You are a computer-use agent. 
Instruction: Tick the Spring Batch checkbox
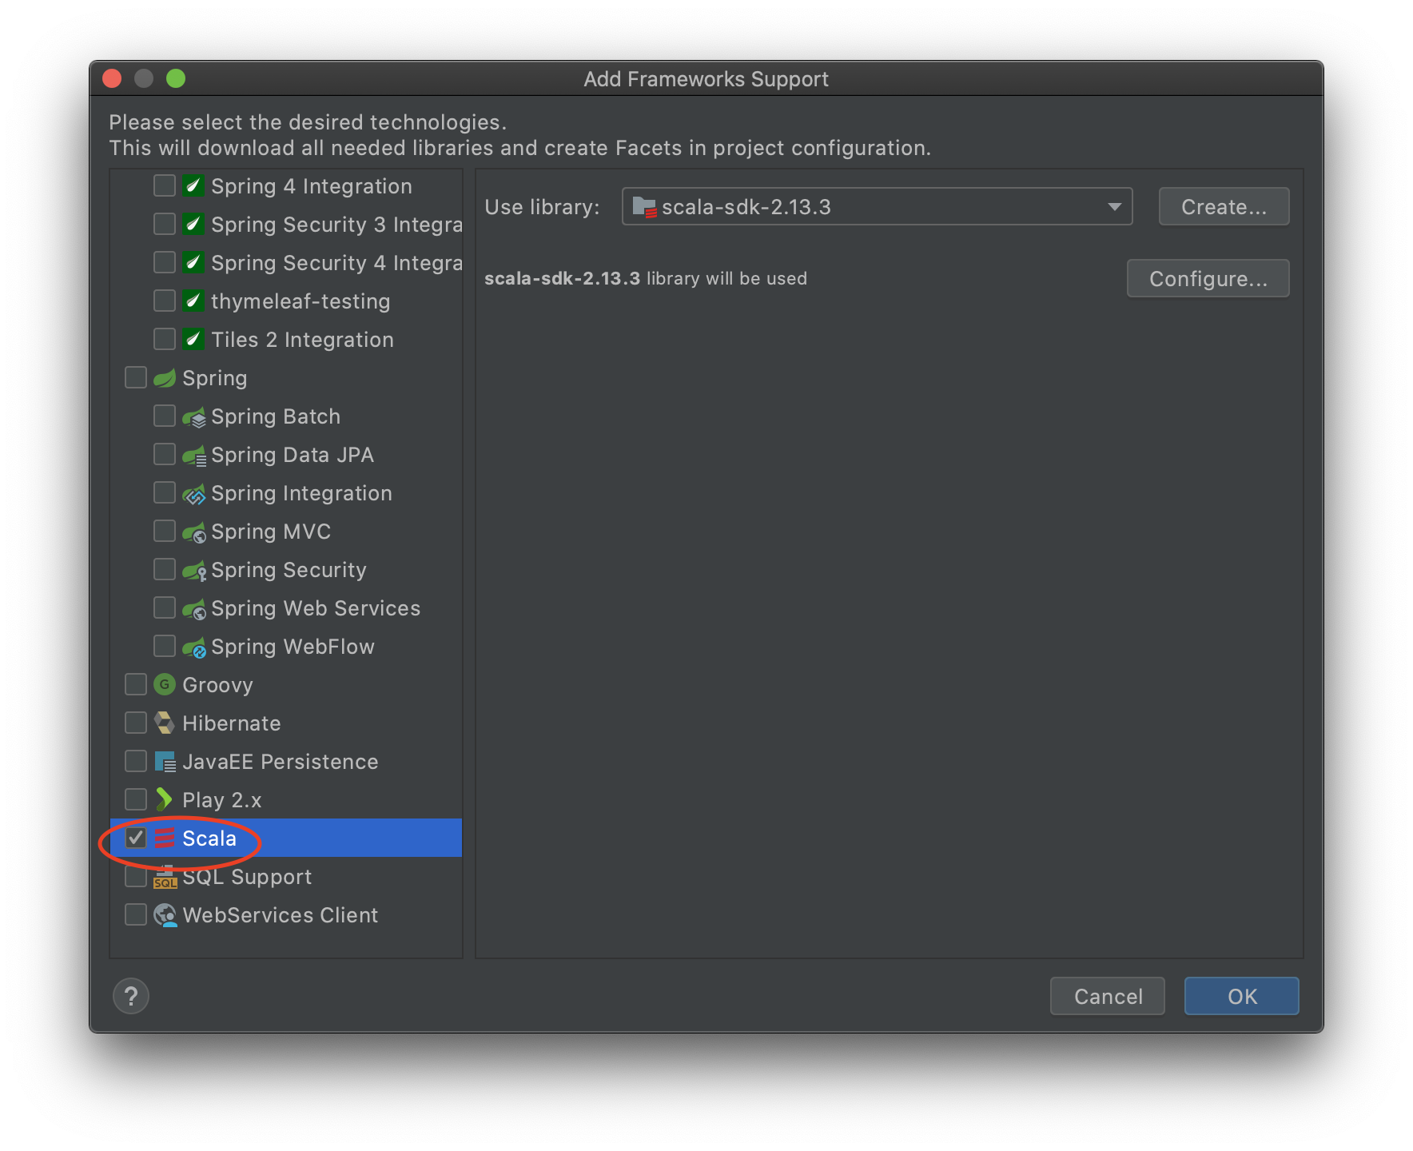pos(164,416)
